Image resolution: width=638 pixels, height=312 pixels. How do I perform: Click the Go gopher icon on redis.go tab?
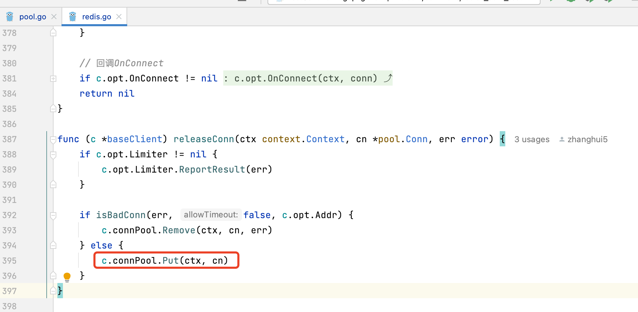pos(73,17)
